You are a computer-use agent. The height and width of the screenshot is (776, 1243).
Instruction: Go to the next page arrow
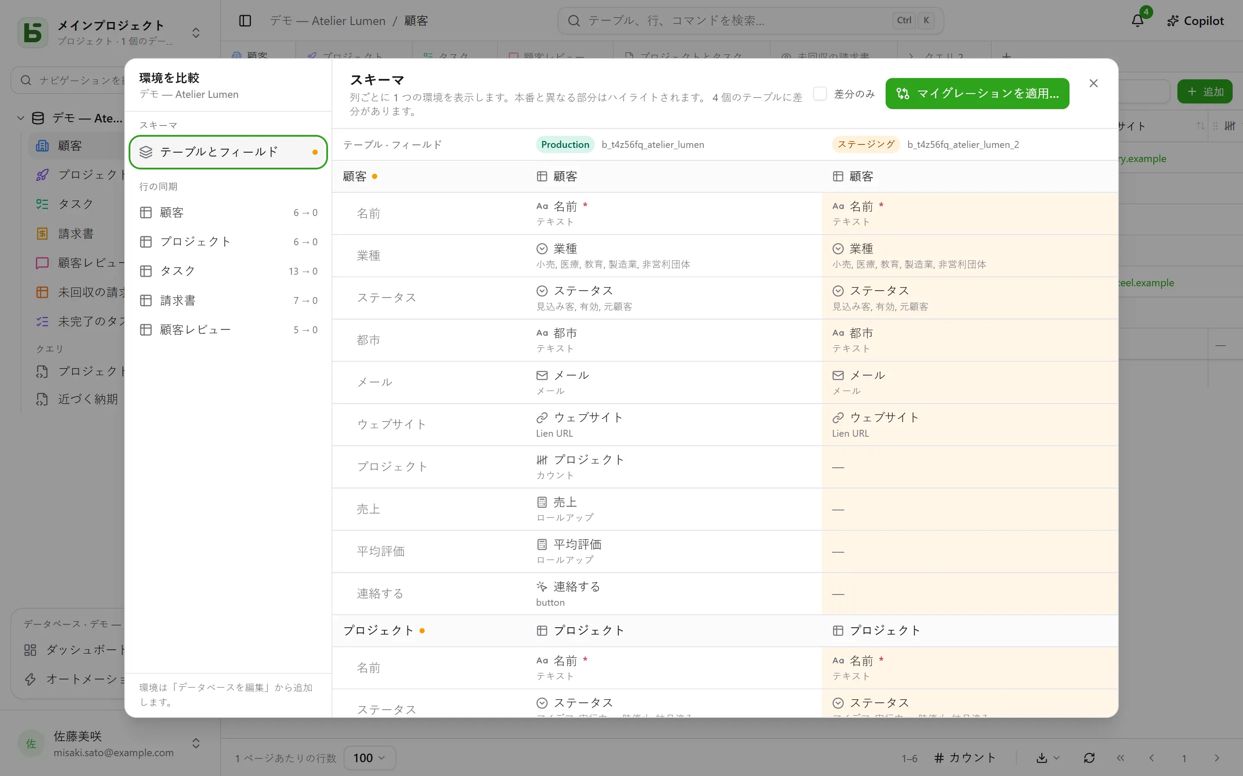(1217, 757)
